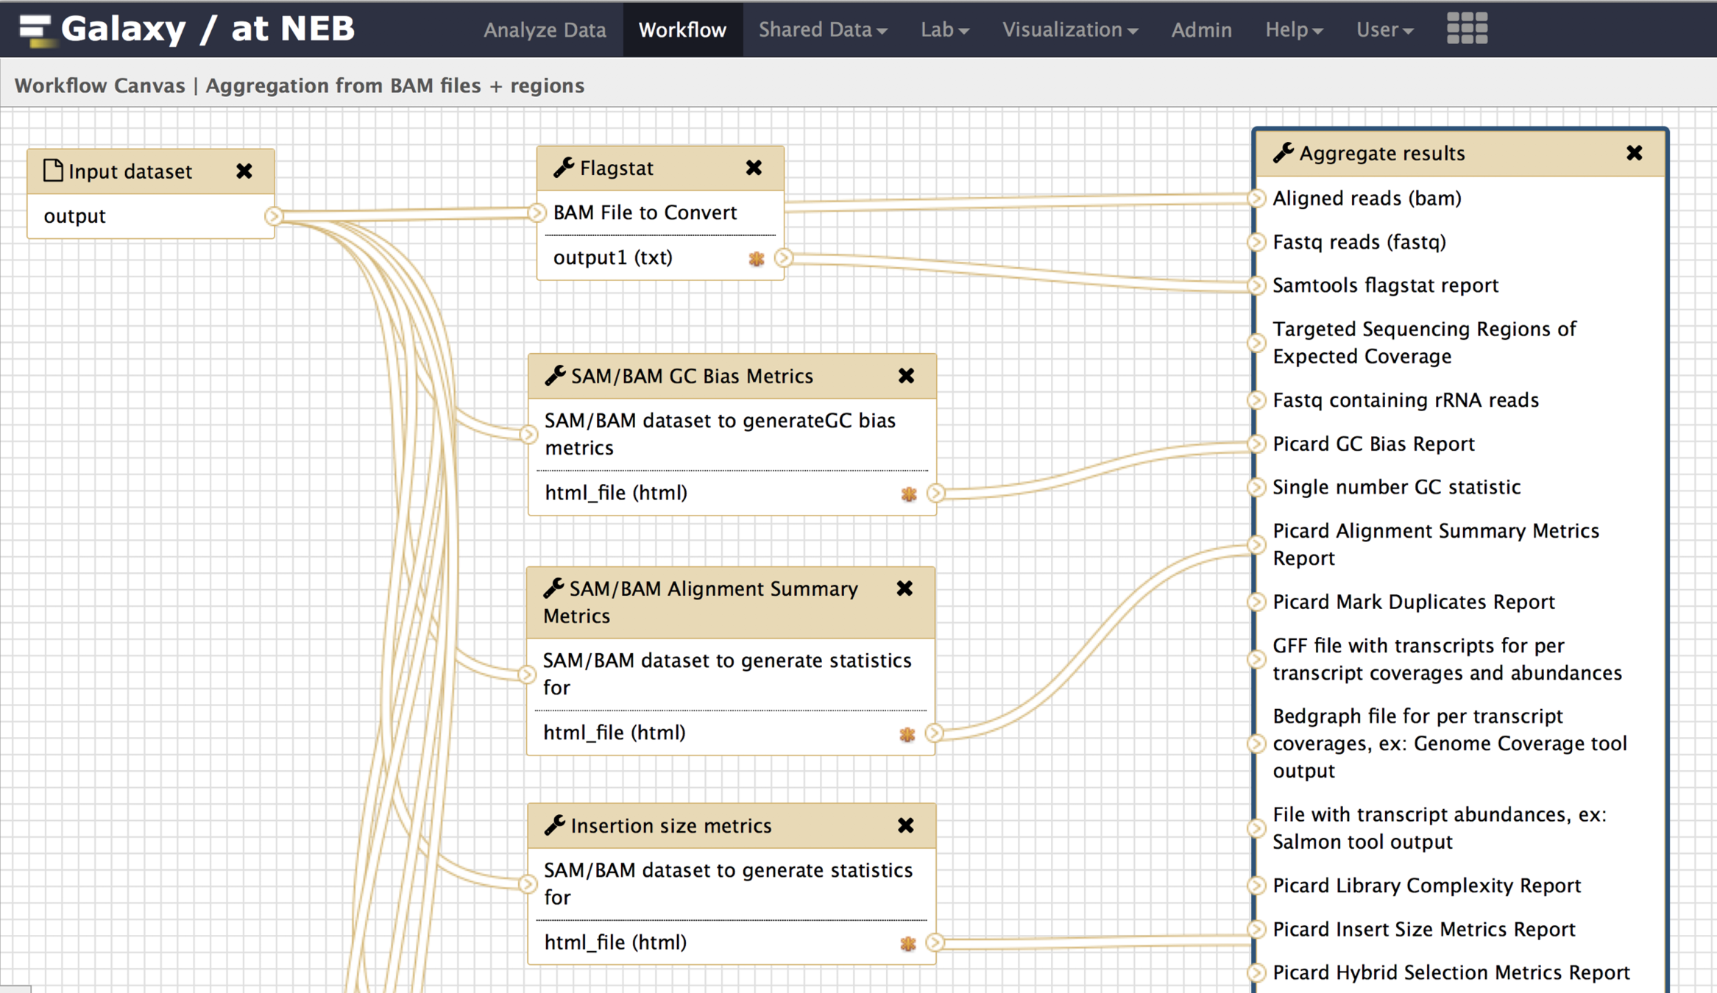Expand the User dropdown menu

pos(1384,30)
